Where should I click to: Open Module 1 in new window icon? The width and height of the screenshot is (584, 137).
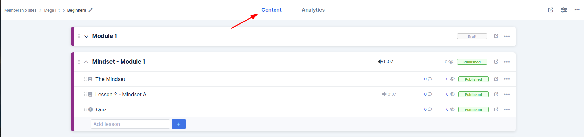496,36
